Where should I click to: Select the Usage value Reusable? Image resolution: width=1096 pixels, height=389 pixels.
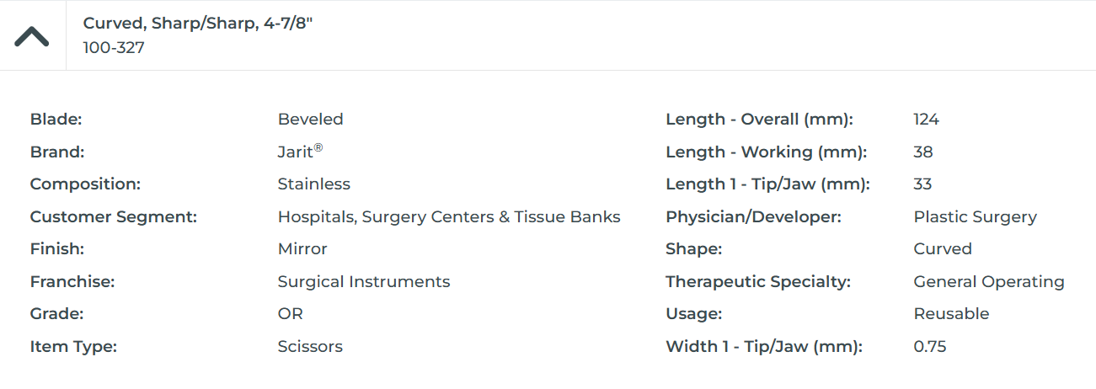[x=951, y=314]
